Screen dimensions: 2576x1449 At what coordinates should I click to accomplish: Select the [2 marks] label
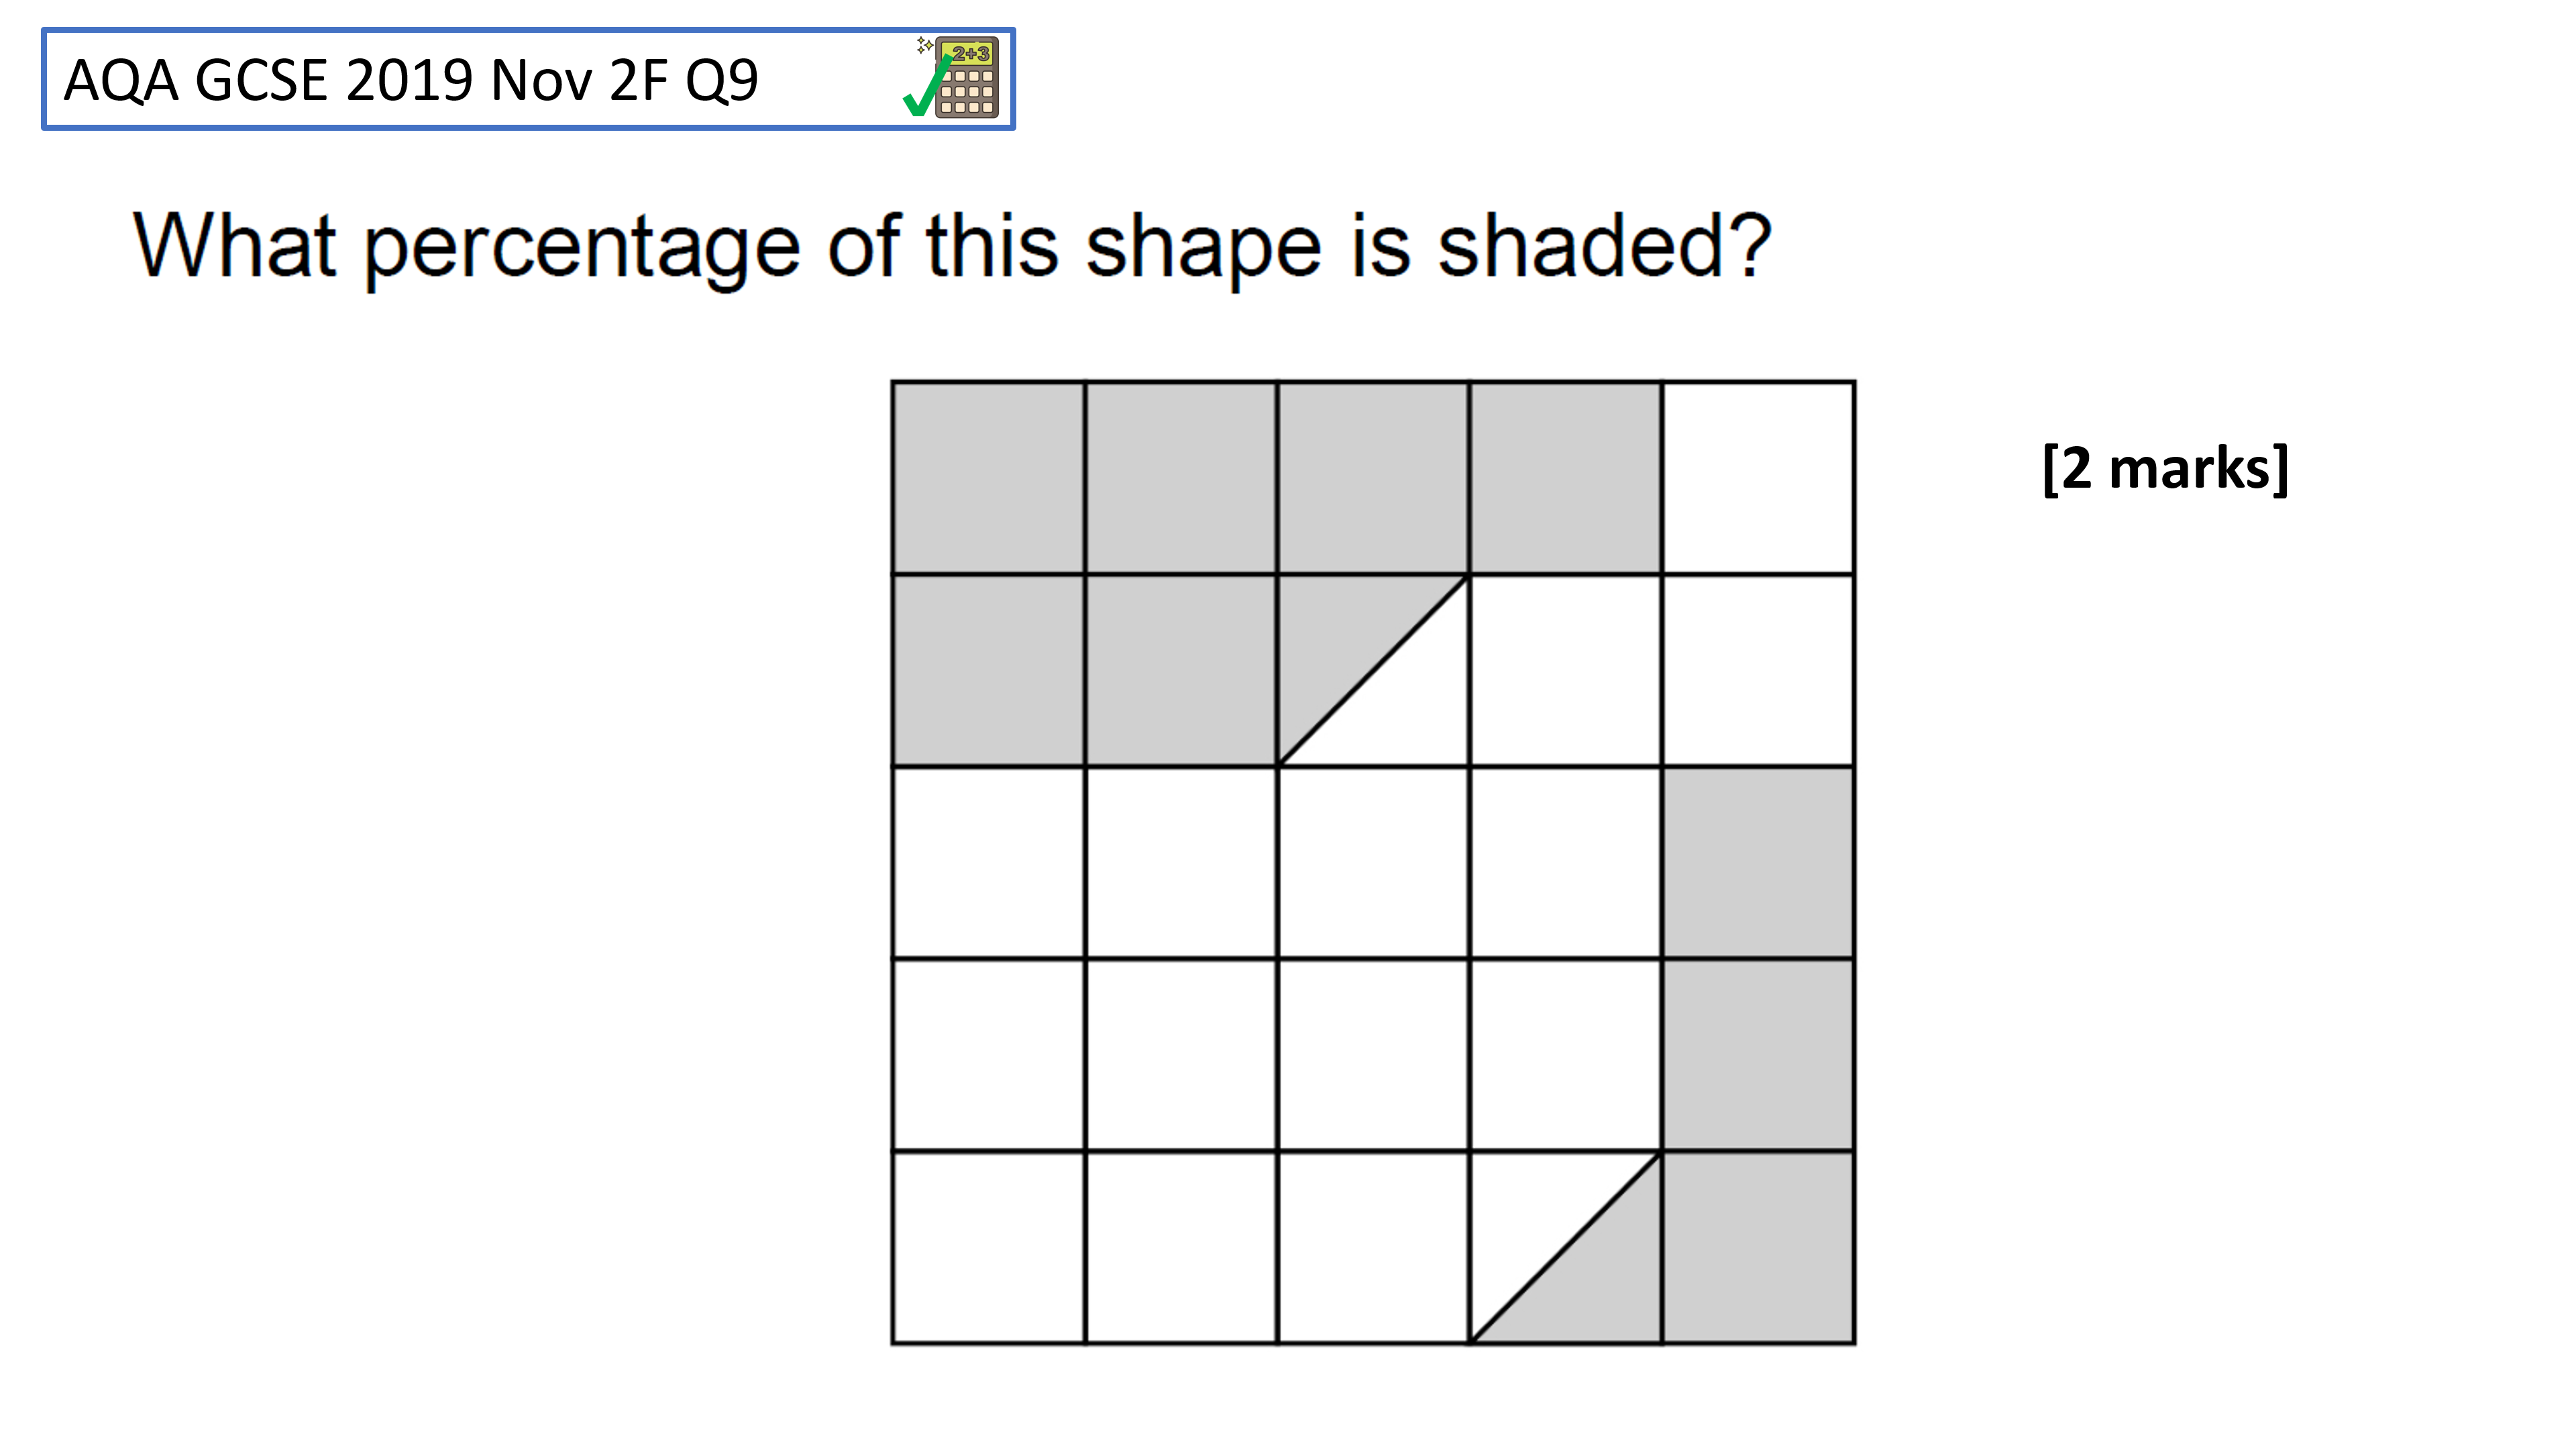[x=2165, y=468]
